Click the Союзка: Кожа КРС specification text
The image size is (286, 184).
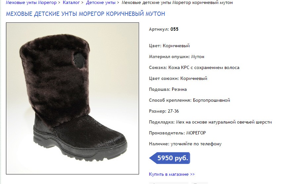(194, 67)
